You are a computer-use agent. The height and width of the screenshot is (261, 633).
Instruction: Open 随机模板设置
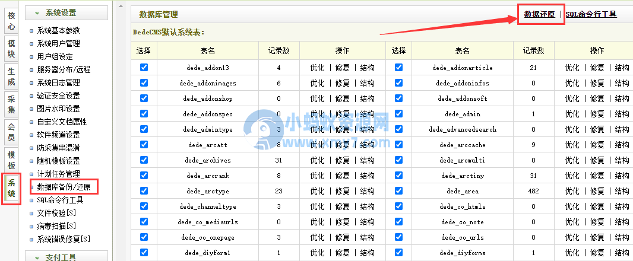(59, 161)
